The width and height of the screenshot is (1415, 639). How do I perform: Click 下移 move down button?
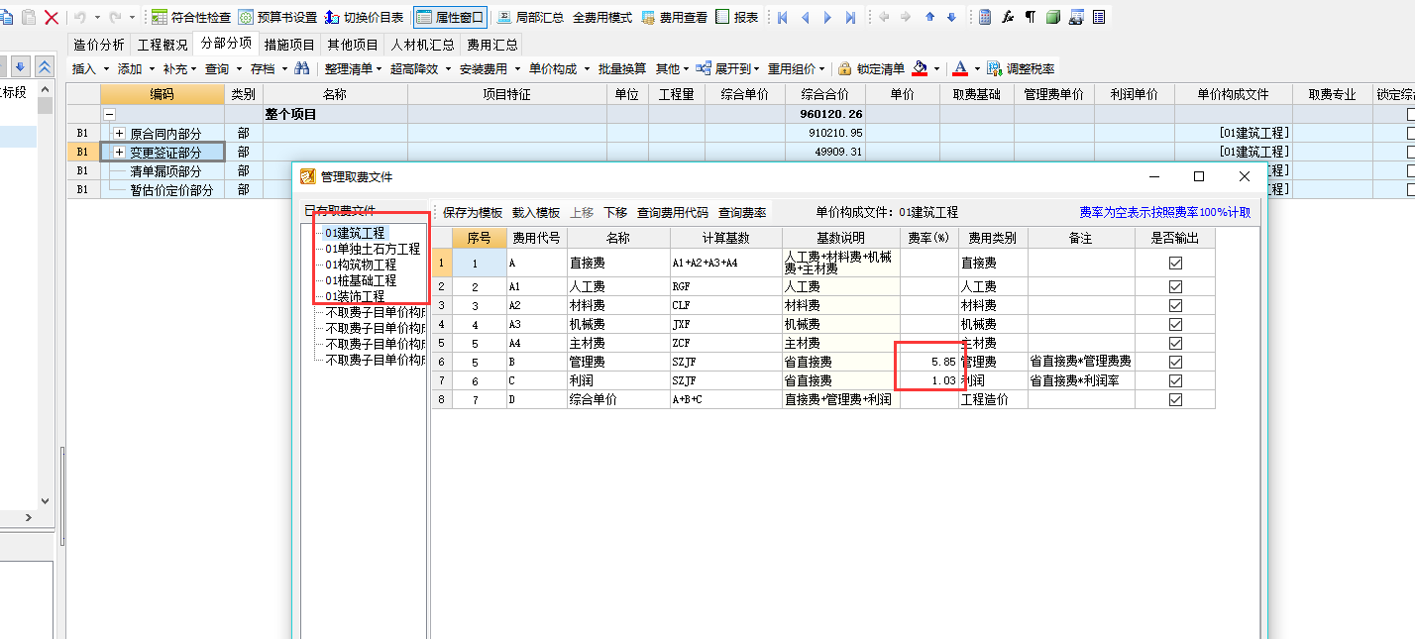click(x=615, y=212)
